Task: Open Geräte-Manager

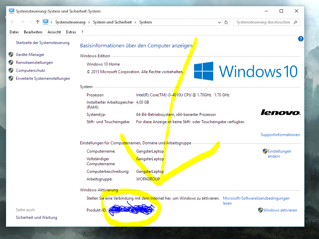Action: tap(30, 55)
